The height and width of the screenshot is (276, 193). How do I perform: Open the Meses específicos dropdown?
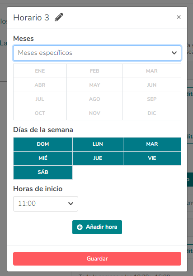click(x=97, y=53)
